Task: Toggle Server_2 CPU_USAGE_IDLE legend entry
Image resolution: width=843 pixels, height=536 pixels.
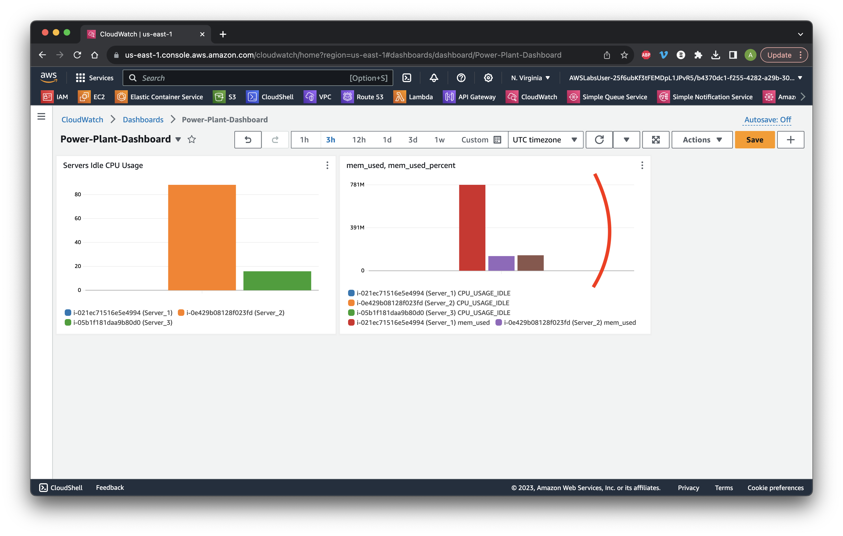Action: [429, 303]
